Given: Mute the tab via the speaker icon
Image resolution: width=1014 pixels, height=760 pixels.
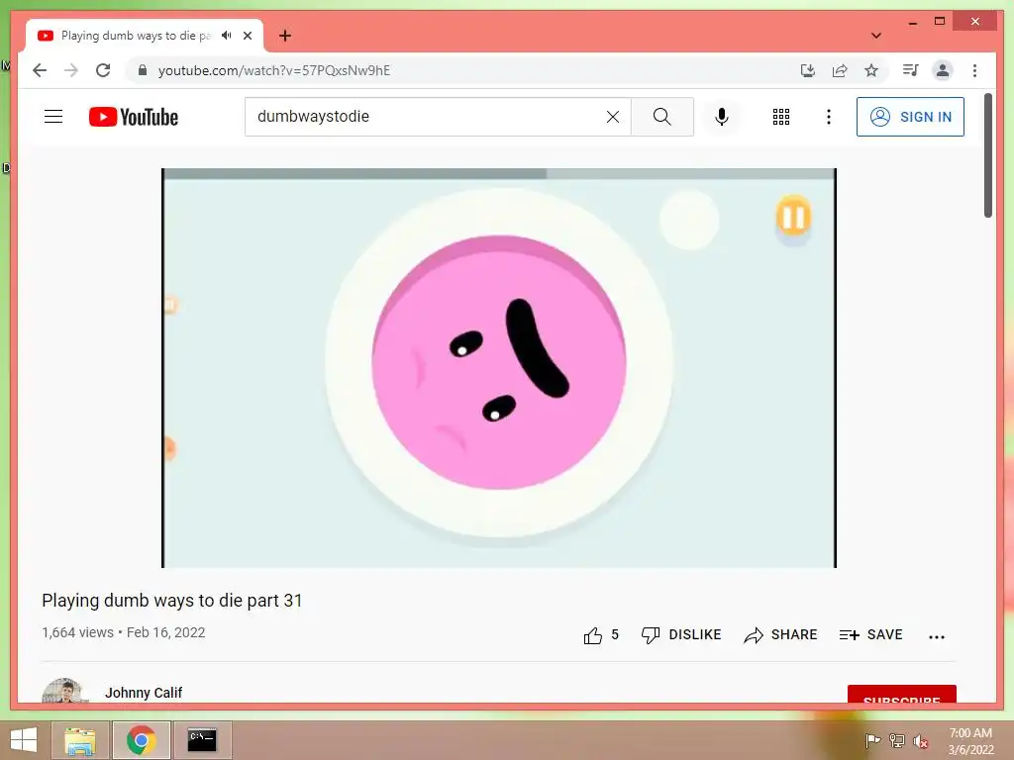Looking at the screenshot, I should [227, 36].
